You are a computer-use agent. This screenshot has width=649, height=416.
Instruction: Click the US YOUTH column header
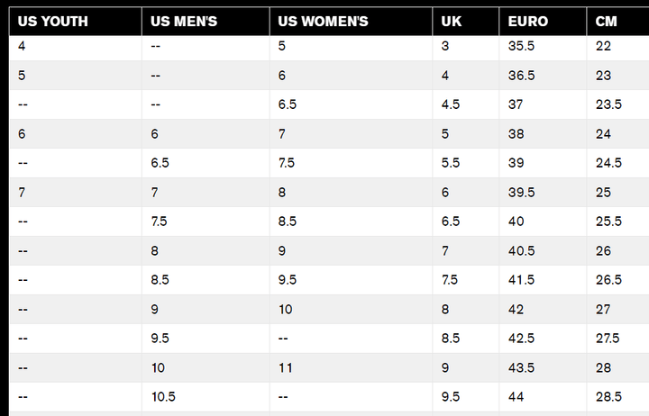[52, 22]
